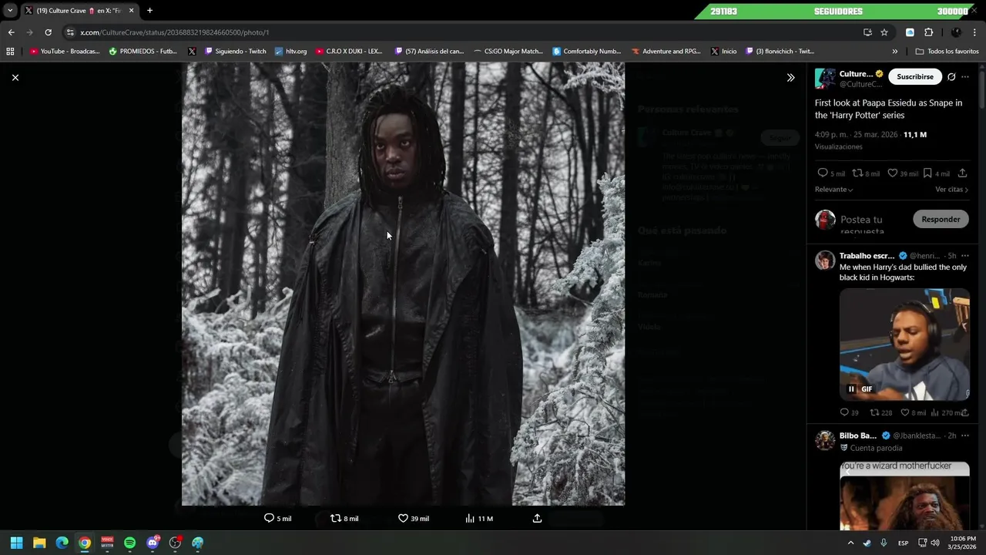Screen dimensions: 986x555
Task: Expand the hidden bookmarks chevron
Action: point(894,51)
